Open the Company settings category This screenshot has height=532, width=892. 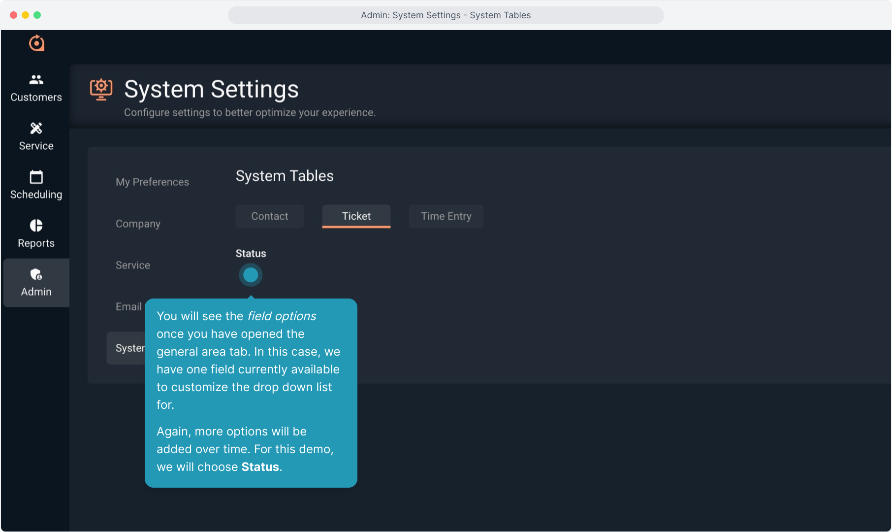[x=138, y=224]
